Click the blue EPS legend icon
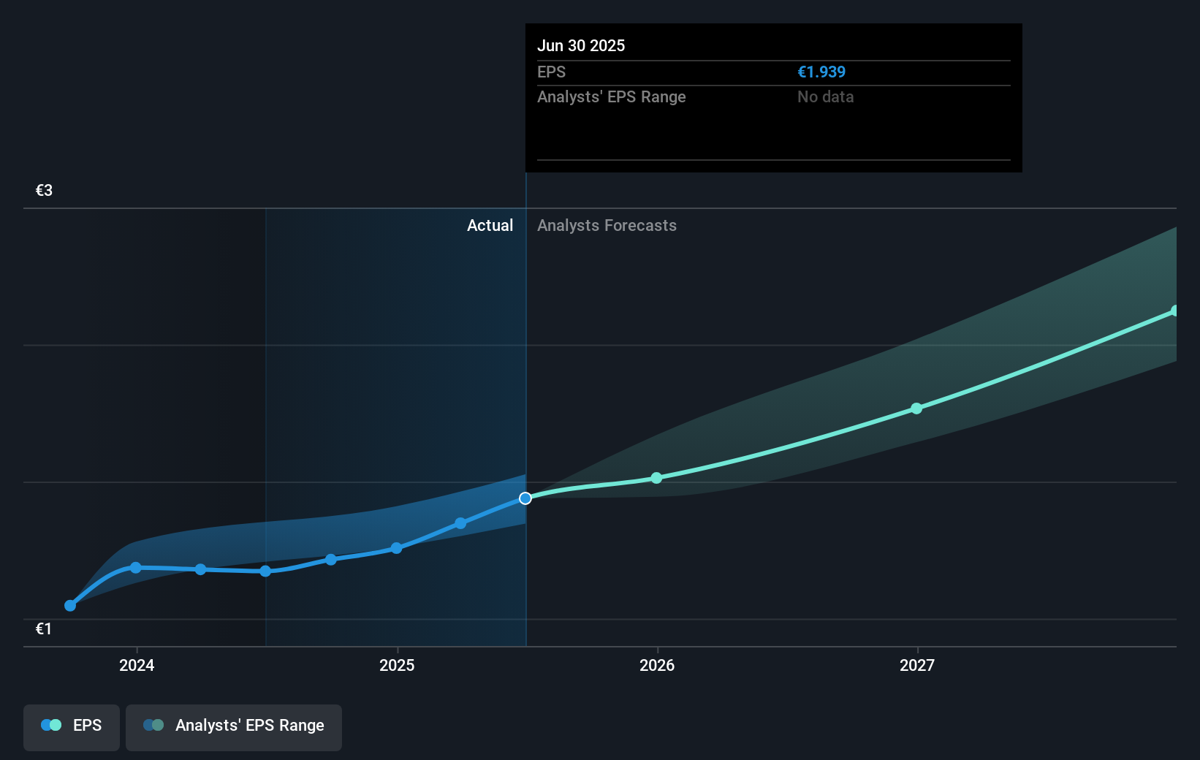Screen dimensions: 1200x760 point(51,725)
